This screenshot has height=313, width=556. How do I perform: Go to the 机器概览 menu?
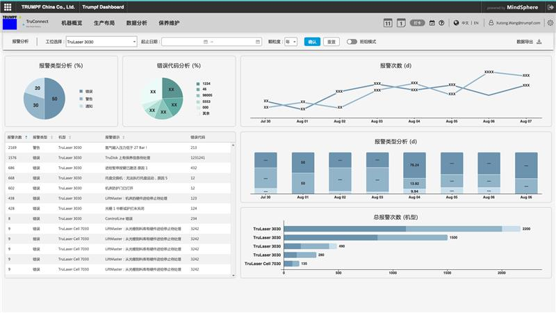click(72, 24)
